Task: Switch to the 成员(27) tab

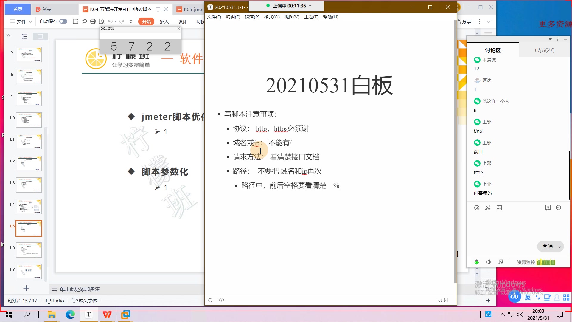Action: coord(544,50)
